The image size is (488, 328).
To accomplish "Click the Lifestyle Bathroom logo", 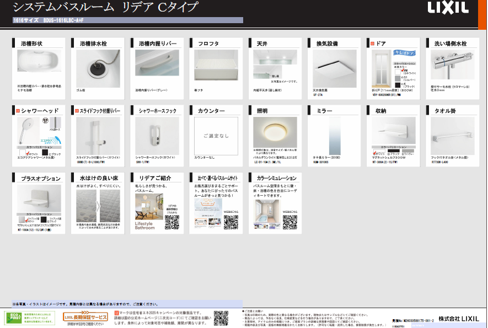I will coord(145,226).
